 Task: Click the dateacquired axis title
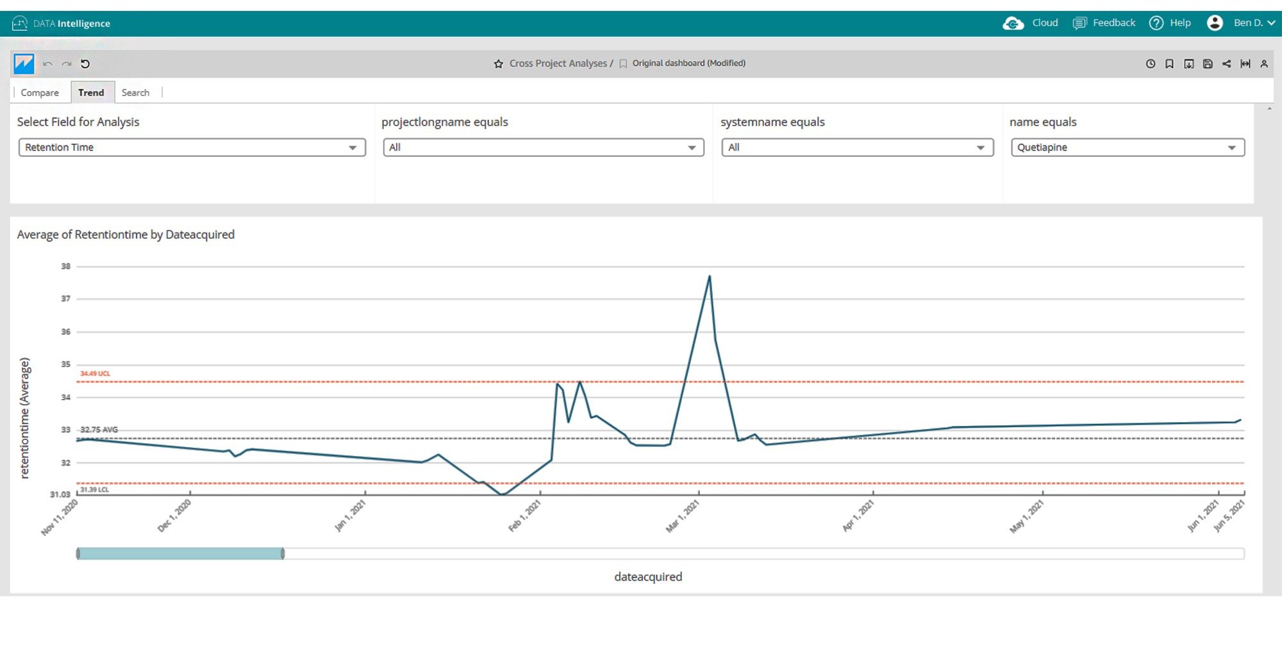point(648,577)
